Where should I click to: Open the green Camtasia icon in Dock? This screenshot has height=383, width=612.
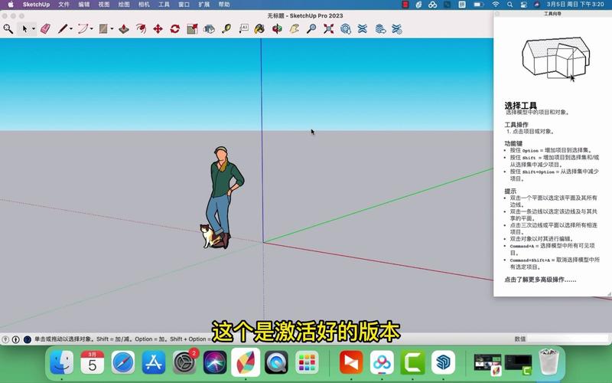412,362
